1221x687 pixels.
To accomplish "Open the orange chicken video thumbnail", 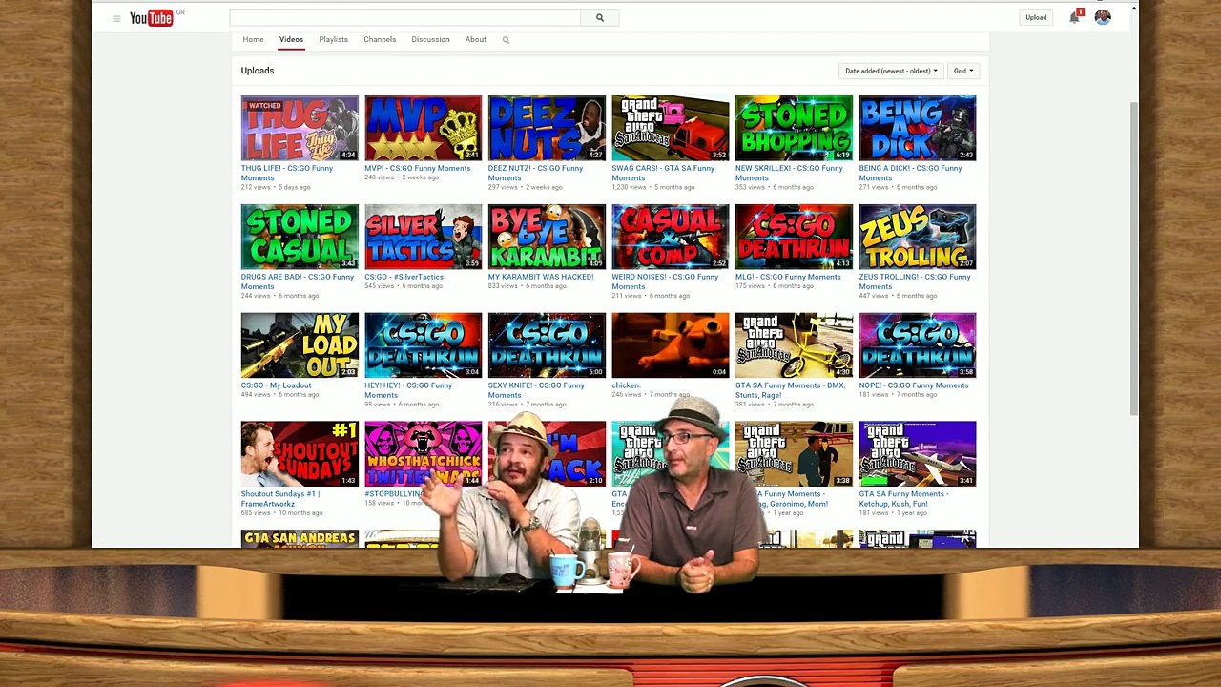I will (x=671, y=345).
